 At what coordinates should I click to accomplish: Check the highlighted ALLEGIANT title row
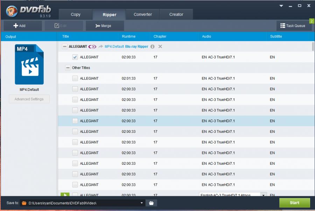(75, 121)
